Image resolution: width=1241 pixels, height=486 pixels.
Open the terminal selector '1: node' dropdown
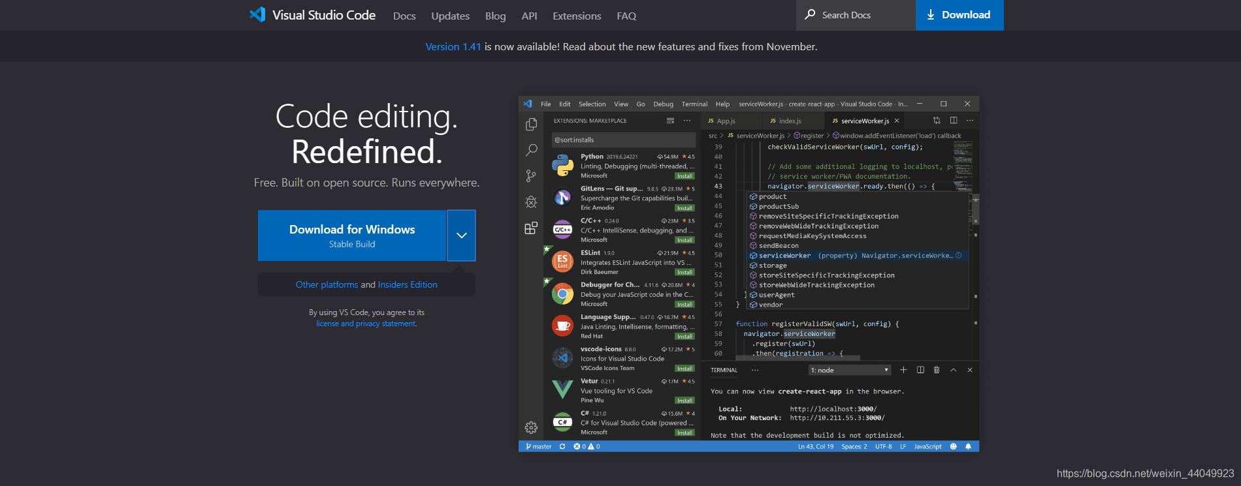[850, 370]
